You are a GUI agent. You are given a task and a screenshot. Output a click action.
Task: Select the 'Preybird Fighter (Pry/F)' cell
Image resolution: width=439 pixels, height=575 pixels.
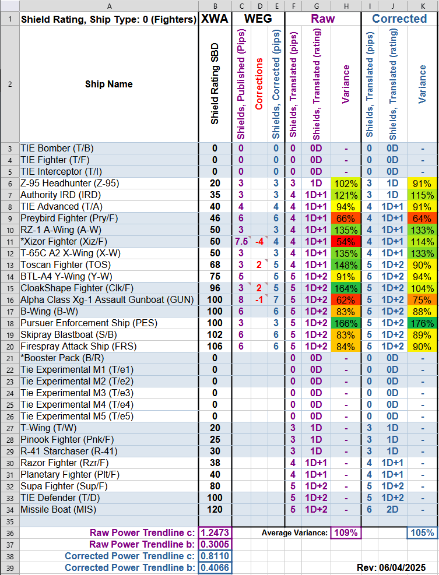109,218
